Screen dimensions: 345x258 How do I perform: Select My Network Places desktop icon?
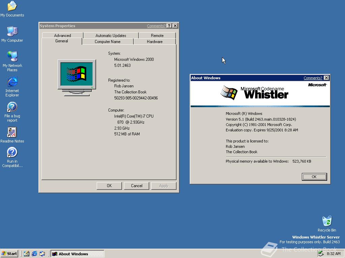point(12,61)
